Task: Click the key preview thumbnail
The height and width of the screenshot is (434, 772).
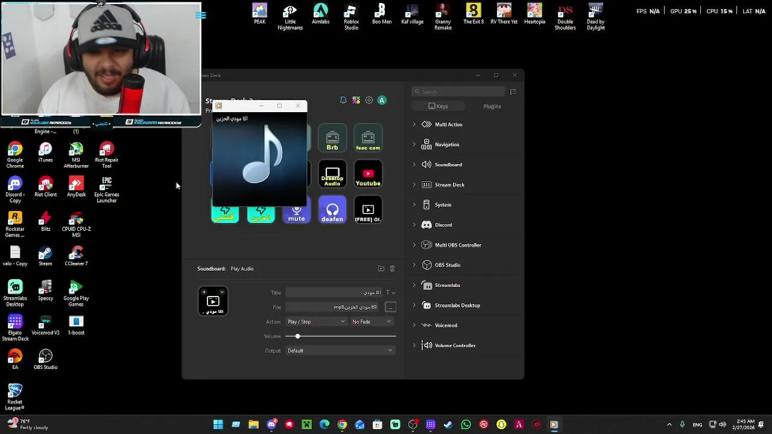Action: click(x=213, y=301)
